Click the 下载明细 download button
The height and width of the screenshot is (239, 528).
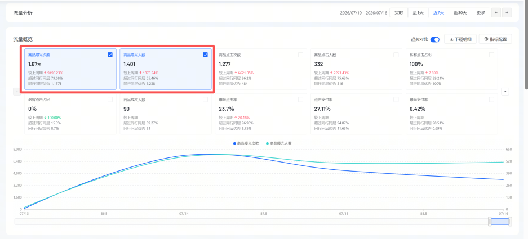(460, 39)
